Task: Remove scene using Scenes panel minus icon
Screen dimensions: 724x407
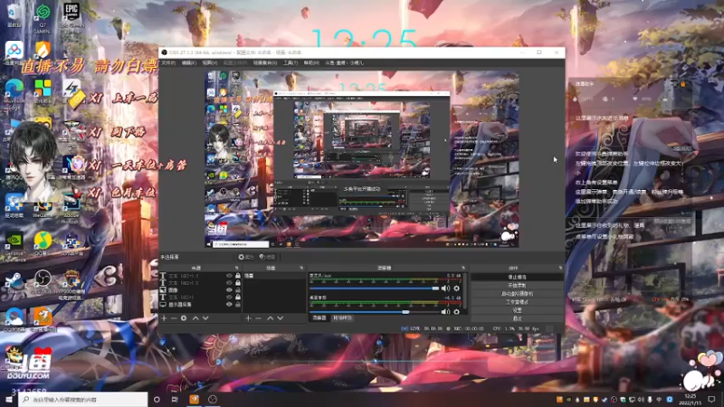Action: (258, 318)
